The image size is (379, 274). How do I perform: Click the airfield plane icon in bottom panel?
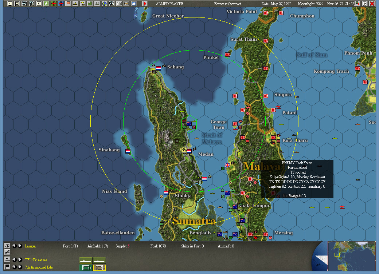click(7, 252)
